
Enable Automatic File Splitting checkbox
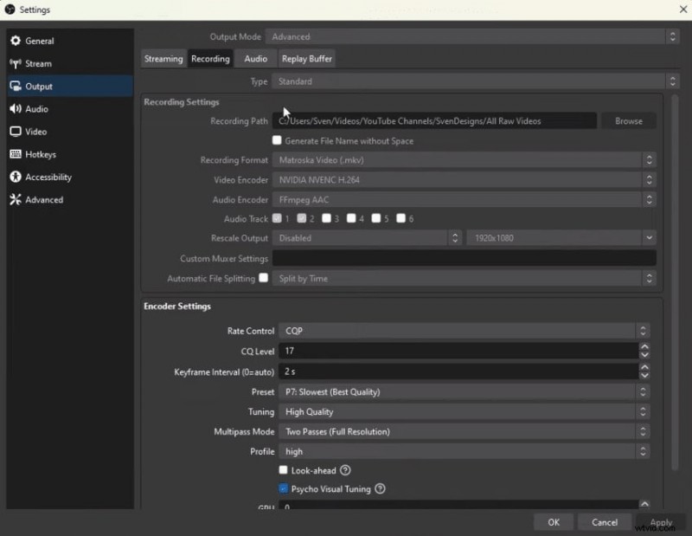pyautogui.click(x=264, y=278)
